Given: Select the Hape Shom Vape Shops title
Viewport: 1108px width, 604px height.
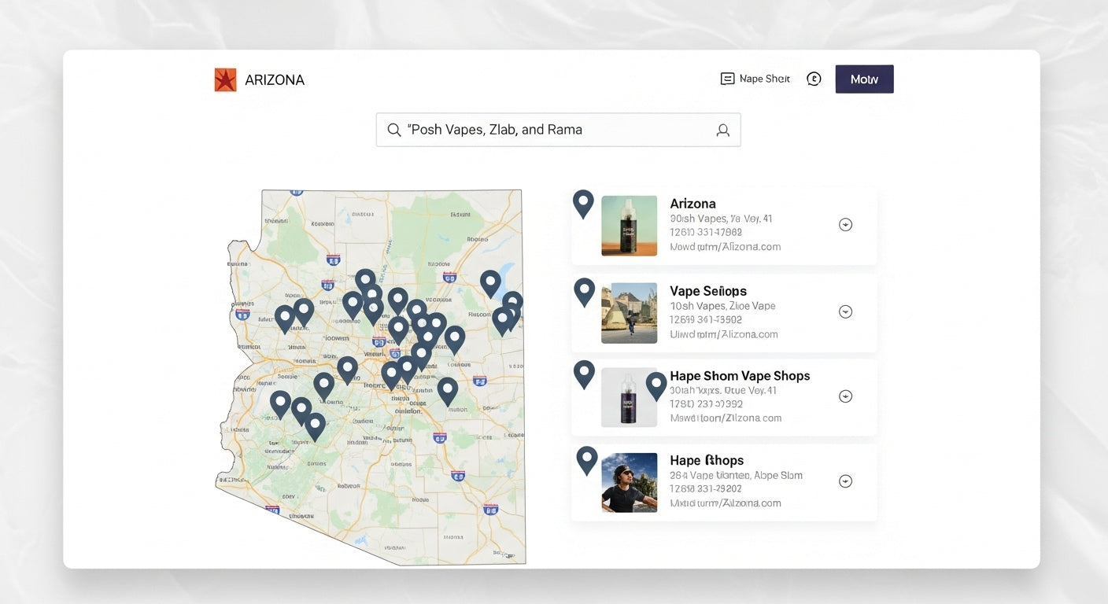Looking at the screenshot, I should (740, 376).
